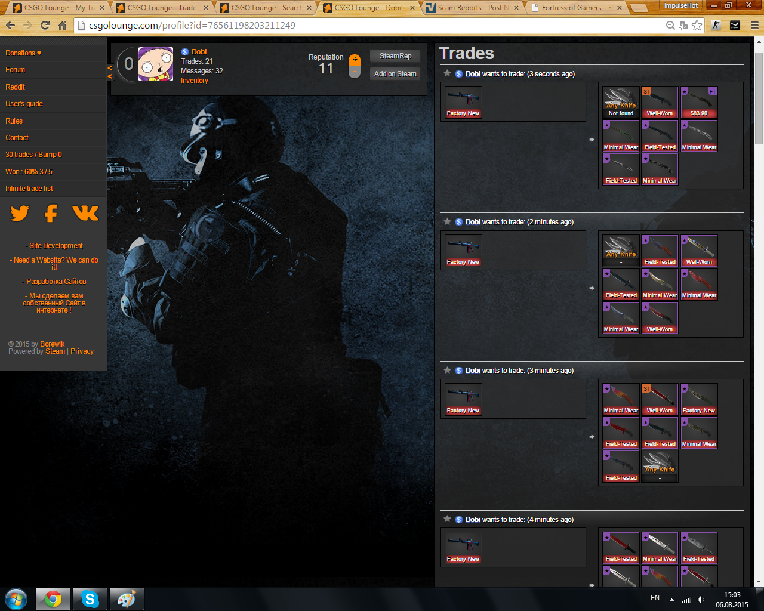
Task: Bookmark the trade posted 3 seconds ago with star
Action: [447, 73]
